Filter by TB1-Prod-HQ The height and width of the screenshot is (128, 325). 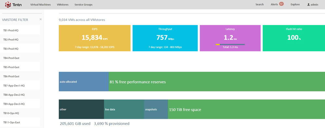(20, 30)
